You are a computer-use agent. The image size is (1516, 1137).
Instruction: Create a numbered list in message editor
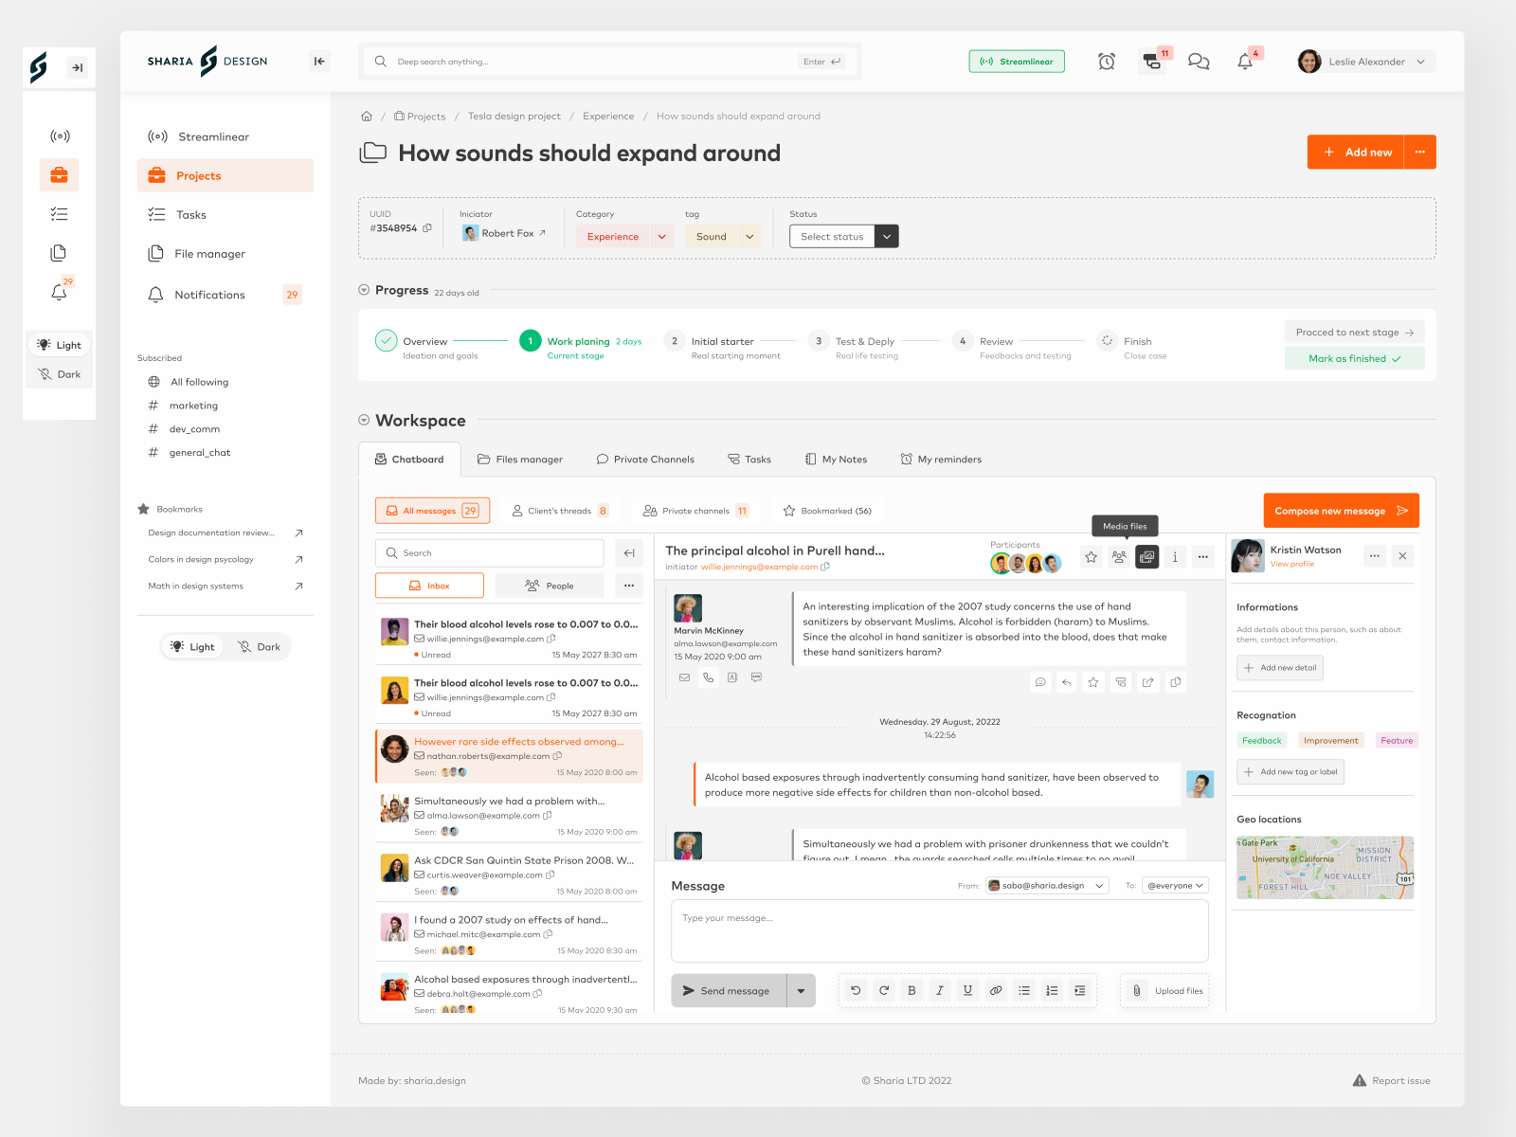pos(1052,990)
